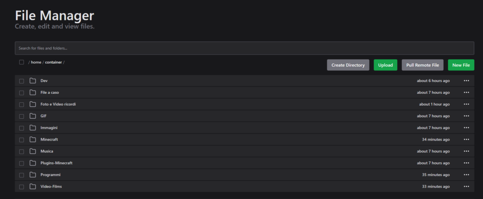Click the folder icon beside Musica

pos(33,151)
